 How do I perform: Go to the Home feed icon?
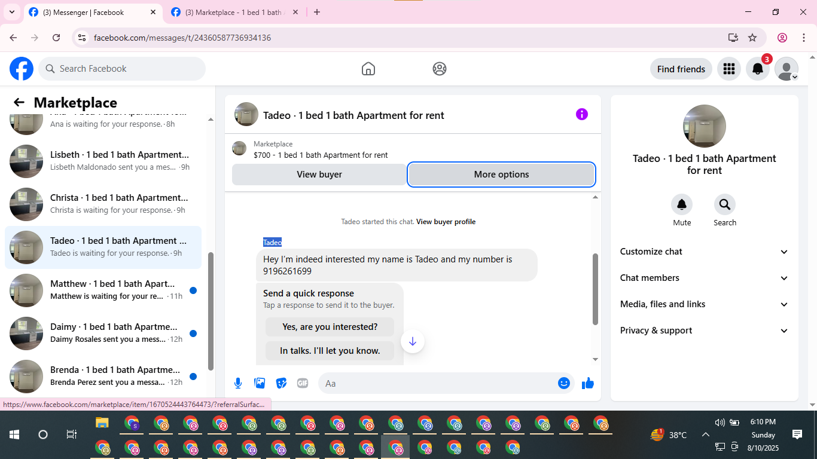pyautogui.click(x=368, y=69)
